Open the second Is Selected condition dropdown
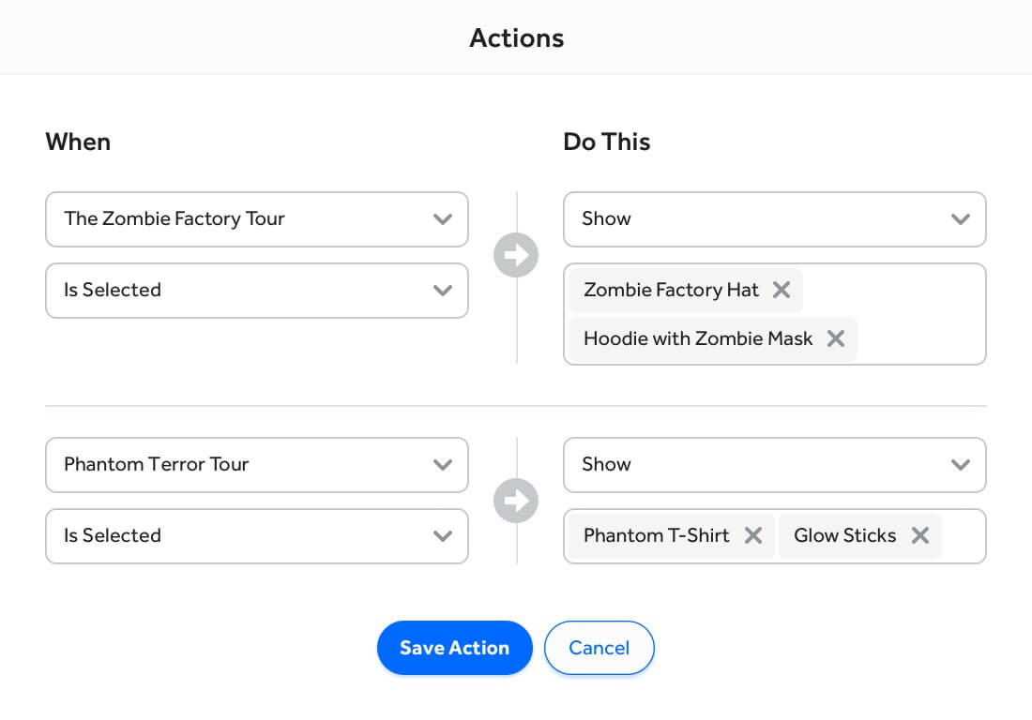Viewport: 1032px width, 720px height. pyautogui.click(x=257, y=536)
